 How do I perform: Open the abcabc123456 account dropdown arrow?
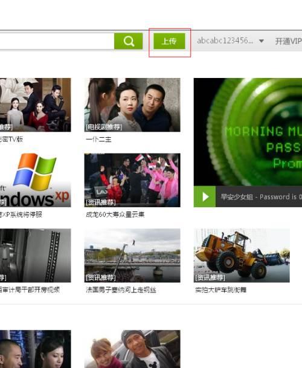[261, 41]
